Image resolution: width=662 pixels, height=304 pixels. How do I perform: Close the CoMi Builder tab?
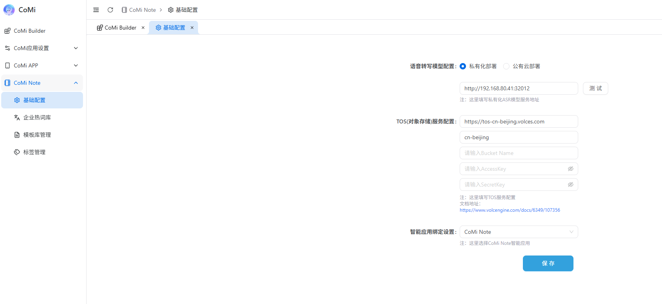[x=143, y=28]
